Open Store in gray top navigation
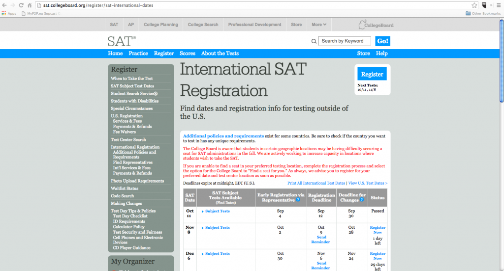This screenshot has height=271, width=504. (x=296, y=25)
